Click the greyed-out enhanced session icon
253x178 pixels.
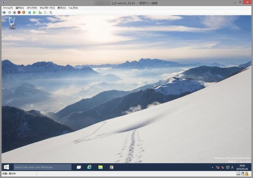click(x=51, y=12)
